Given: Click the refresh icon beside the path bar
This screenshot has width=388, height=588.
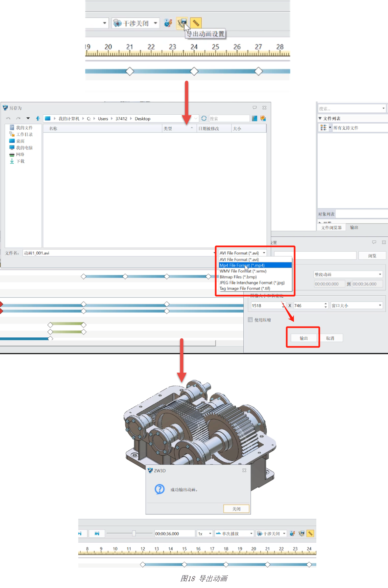Looking at the screenshot, I should click(x=204, y=119).
